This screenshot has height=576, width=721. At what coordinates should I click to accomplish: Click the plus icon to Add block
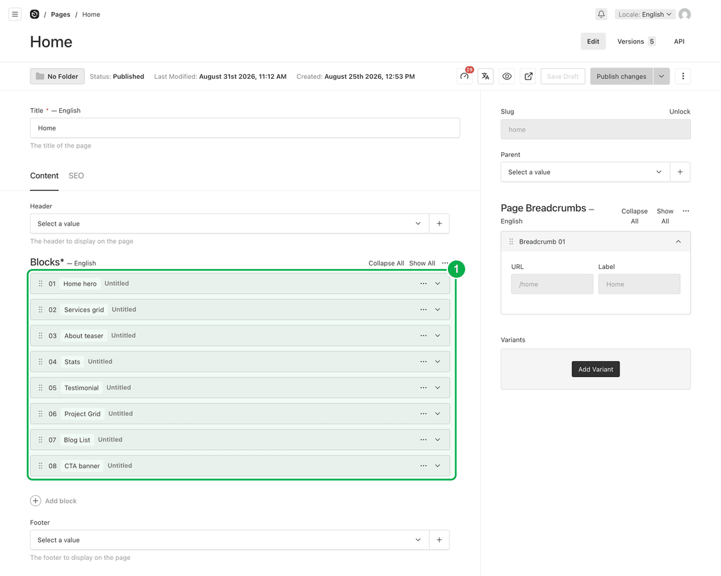coord(35,501)
